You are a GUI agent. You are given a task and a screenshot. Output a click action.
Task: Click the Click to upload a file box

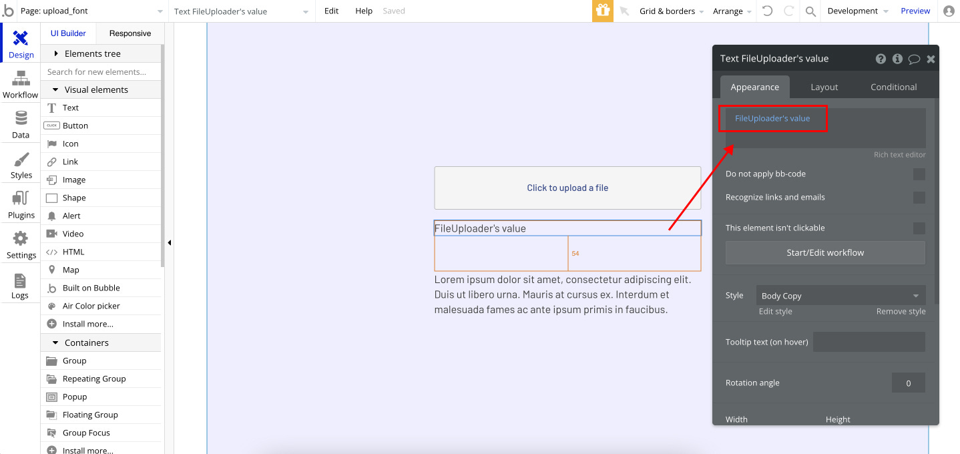tap(567, 188)
